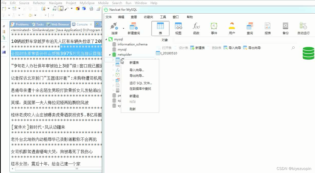315x173 pixels.
Task: Choose 导出向导... in the context menu
Action: click(140, 76)
